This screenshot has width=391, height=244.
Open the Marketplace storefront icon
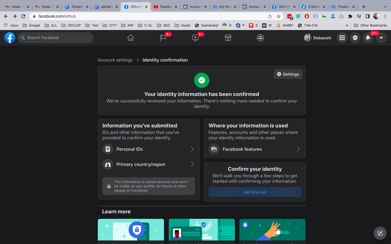point(228,38)
